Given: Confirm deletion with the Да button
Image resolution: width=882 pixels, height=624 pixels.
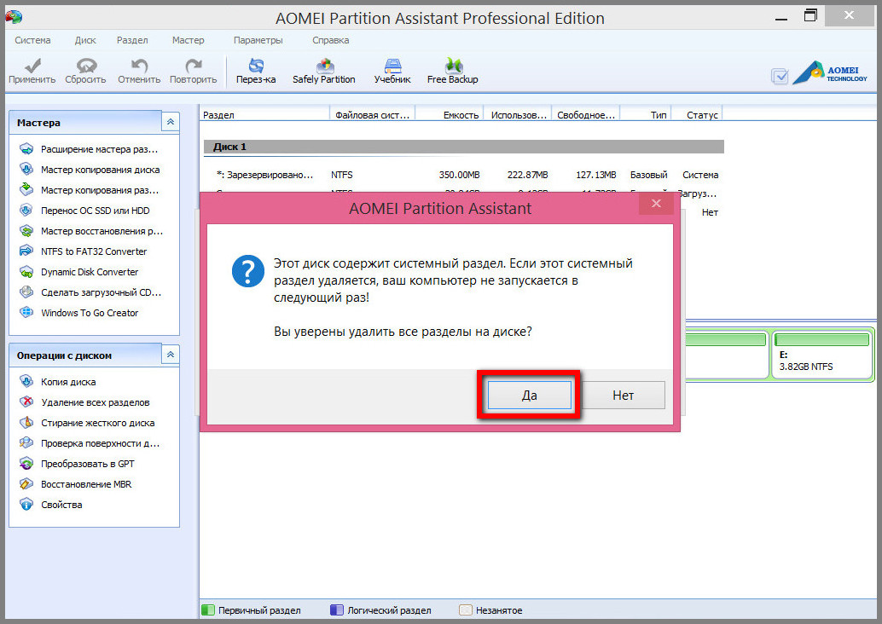Looking at the screenshot, I should tap(530, 396).
